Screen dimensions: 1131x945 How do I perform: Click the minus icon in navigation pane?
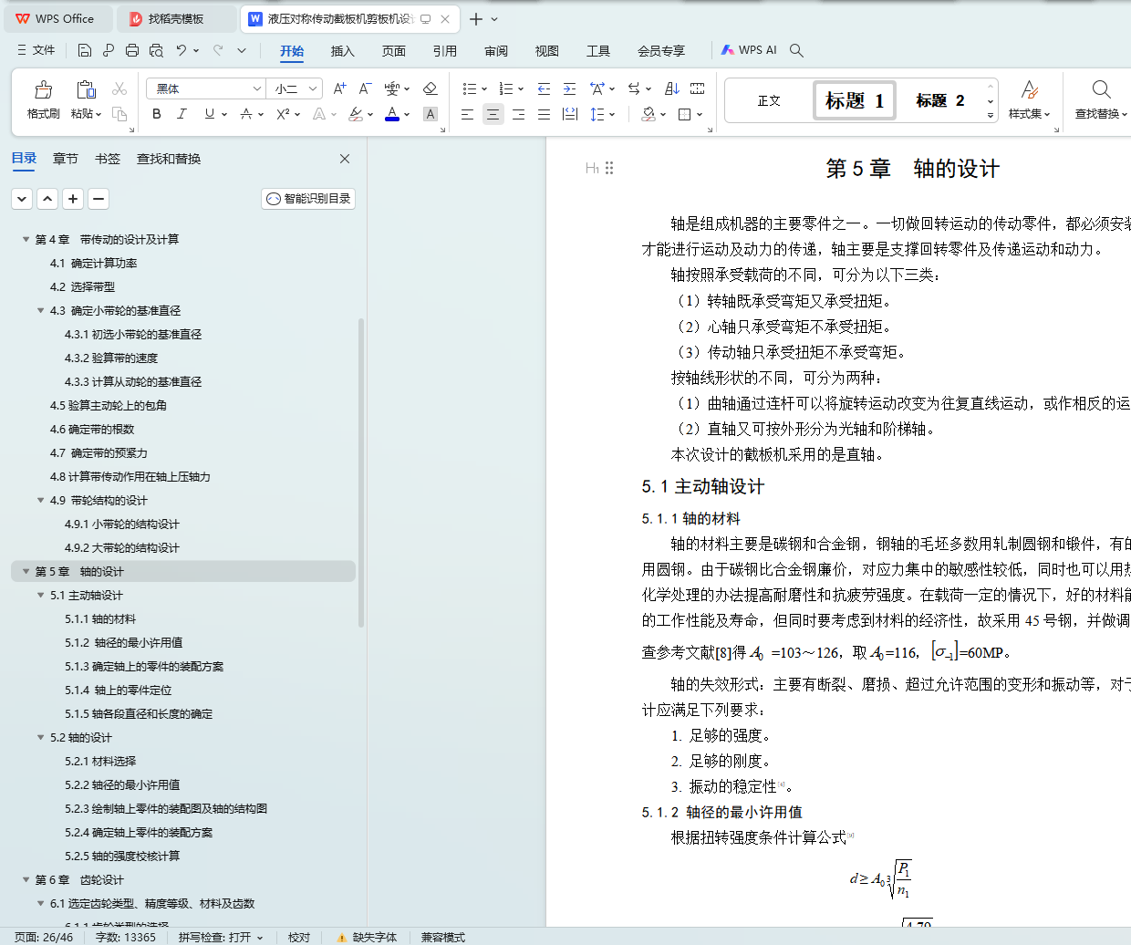99,198
